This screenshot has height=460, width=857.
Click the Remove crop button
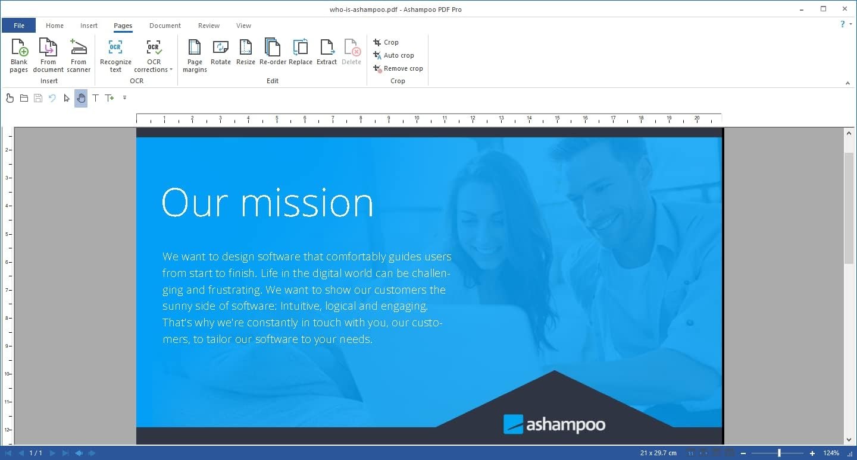pyautogui.click(x=398, y=68)
